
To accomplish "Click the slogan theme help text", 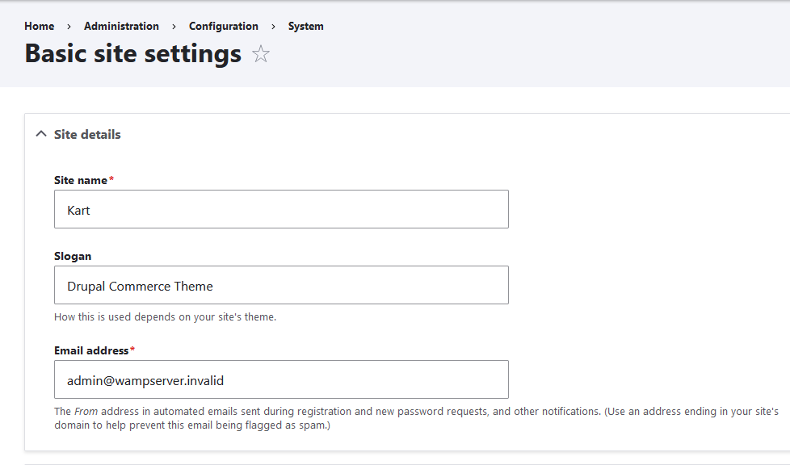I will (x=165, y=316).
